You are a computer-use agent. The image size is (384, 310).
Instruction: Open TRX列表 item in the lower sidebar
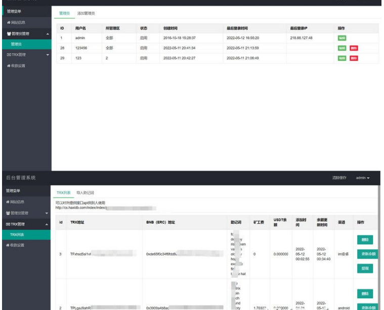pos(17,235)
